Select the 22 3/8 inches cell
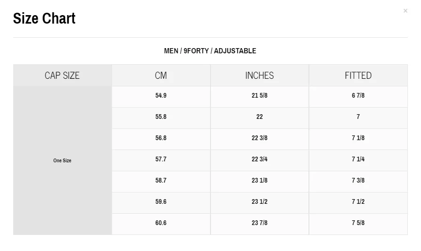The height and width of the screenshot is (251, 421). point(259,138)
